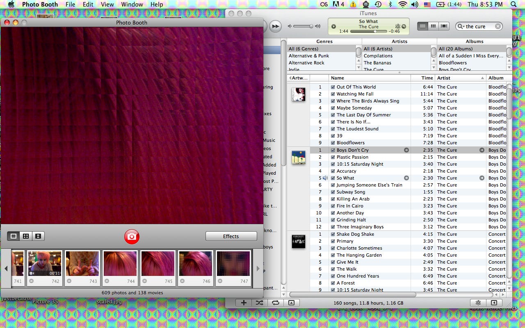This screenshot has height=328, width=525.
Task: Click arrow link beside Boys Don't Cry song
Action: pyautogui.click(x=406, y=150)
